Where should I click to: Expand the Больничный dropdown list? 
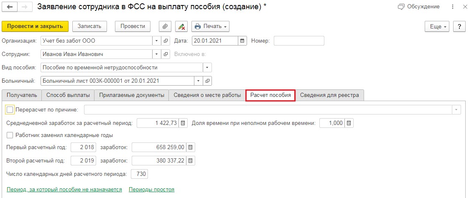pos(199,81)
